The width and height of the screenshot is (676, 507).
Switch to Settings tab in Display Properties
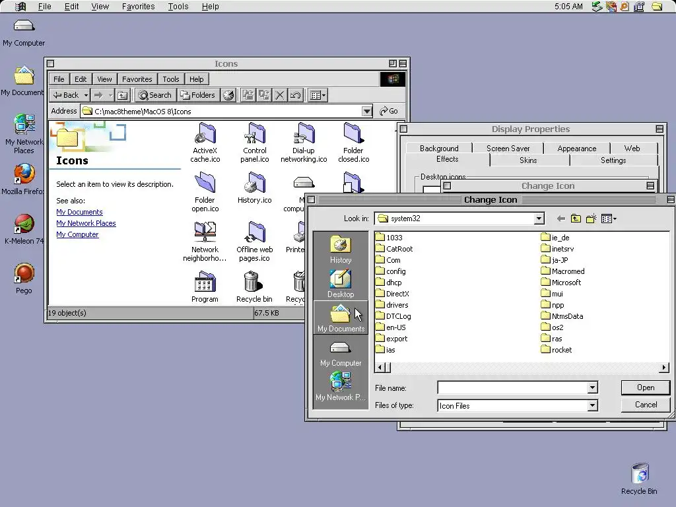tap(613, 160)
